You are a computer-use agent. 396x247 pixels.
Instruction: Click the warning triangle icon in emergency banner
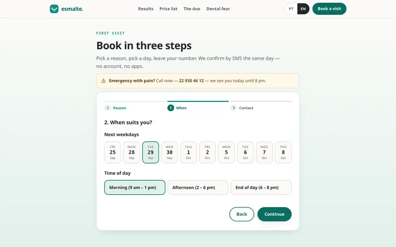[103, 81]
